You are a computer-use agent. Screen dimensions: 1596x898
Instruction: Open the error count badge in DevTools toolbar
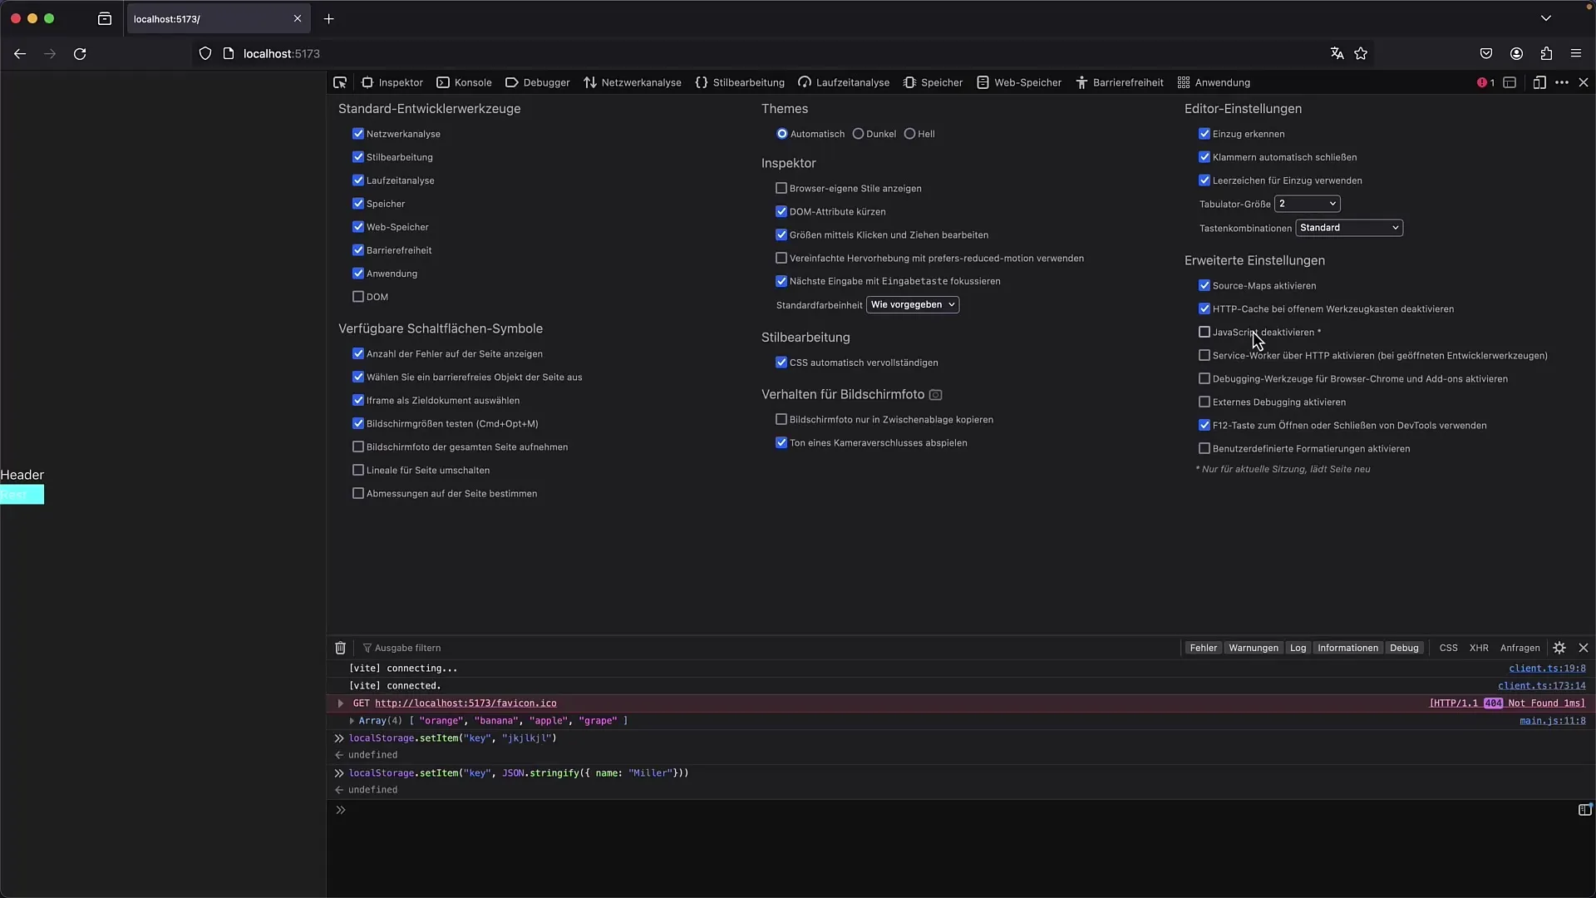(1485, 82)
